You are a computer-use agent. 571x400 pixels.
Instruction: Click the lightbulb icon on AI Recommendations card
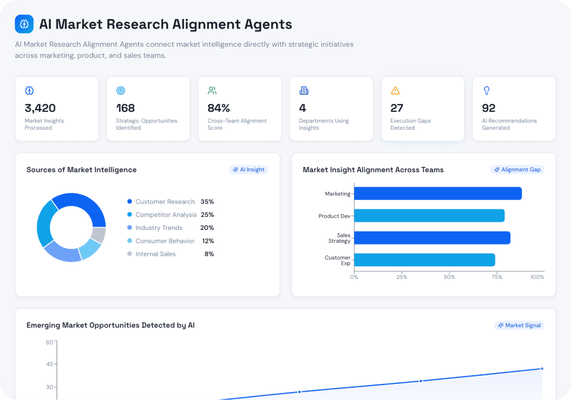tap(486, 90)
